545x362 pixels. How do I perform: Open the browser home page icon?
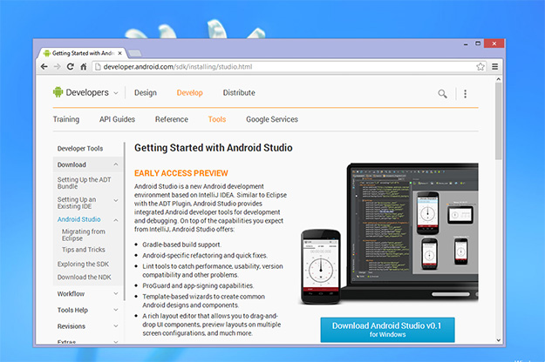point(84,67)
